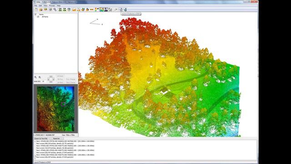Click the color ramp with flag toolbar icon
291x164 pixels.
pos(97,10)
